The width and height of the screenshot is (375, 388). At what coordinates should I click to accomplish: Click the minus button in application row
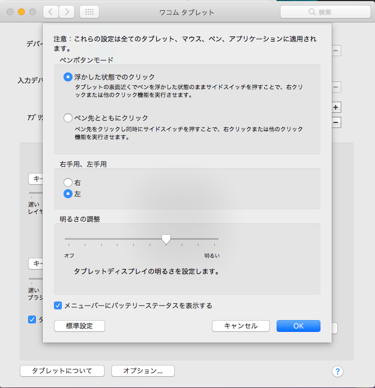(x=336, y=122)
